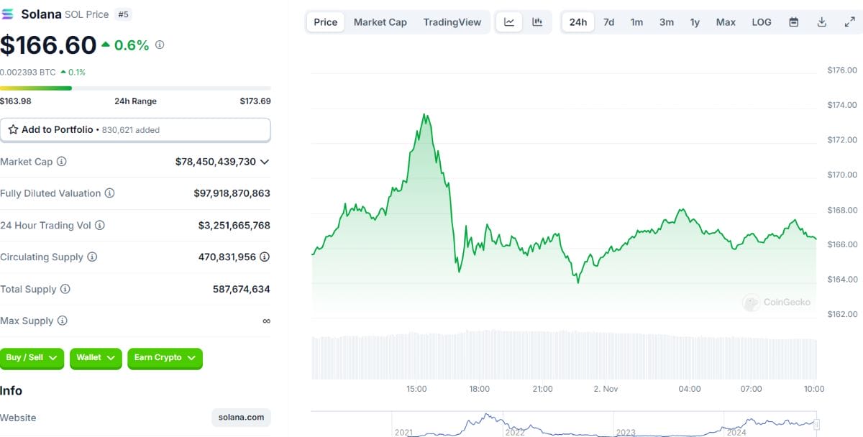Click the download chart snapshot icon
863x437 pixels.
(821, 22)
